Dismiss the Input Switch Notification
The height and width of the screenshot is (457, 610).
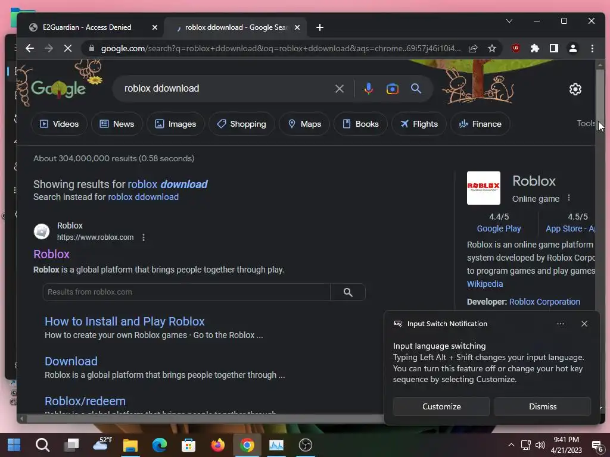tap(542, 406)
